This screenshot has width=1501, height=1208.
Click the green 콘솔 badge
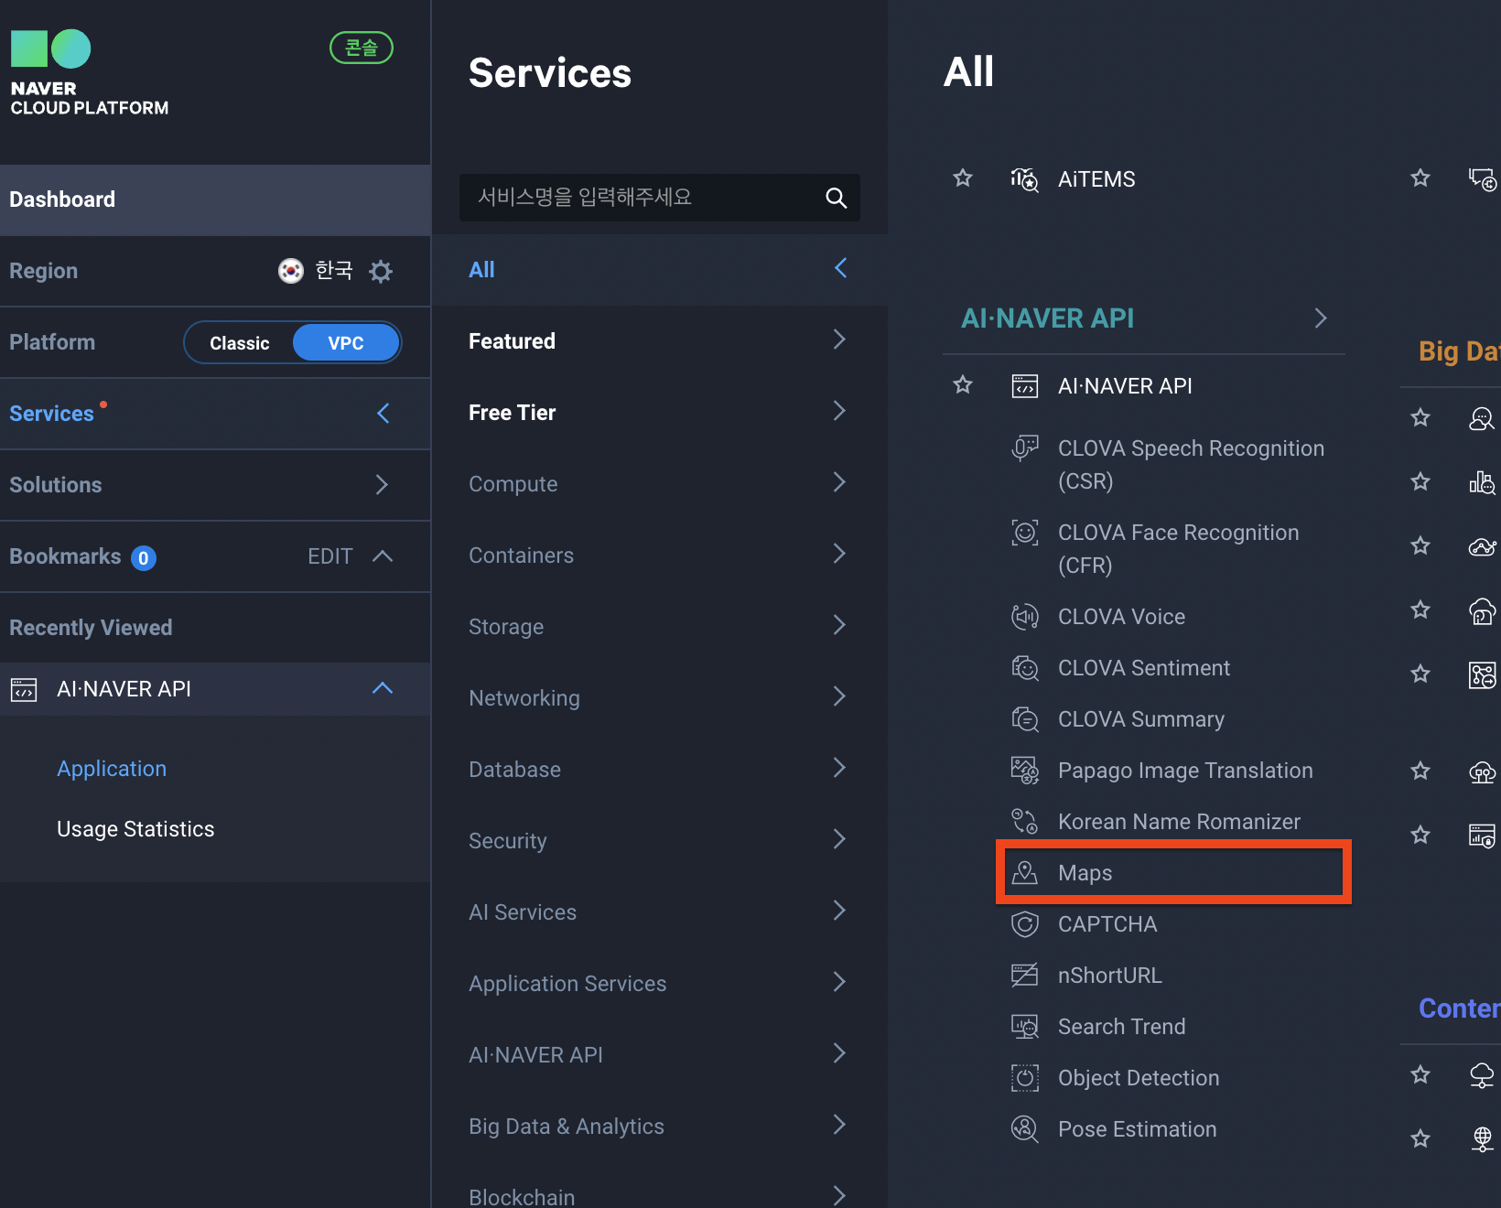pos(362,48)
